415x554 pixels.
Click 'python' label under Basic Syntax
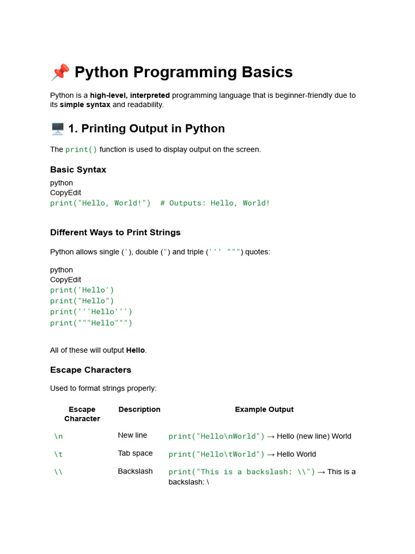coord(62,183)
